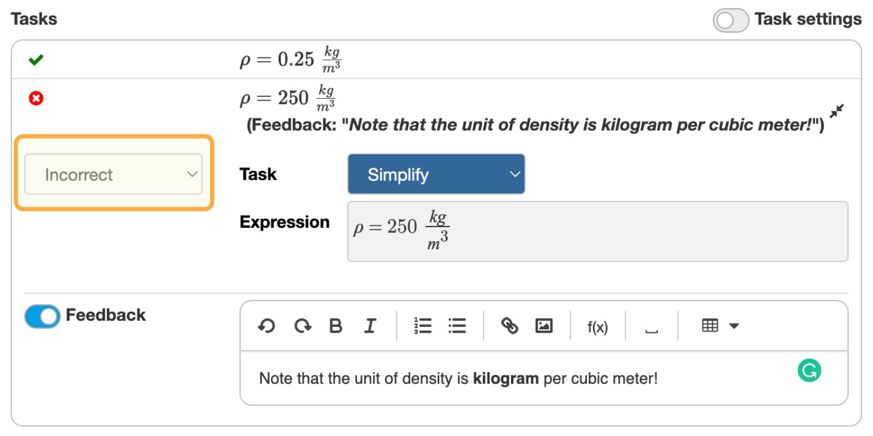
Task: Insert an image in feedback
Action: (x=544, y=326)
